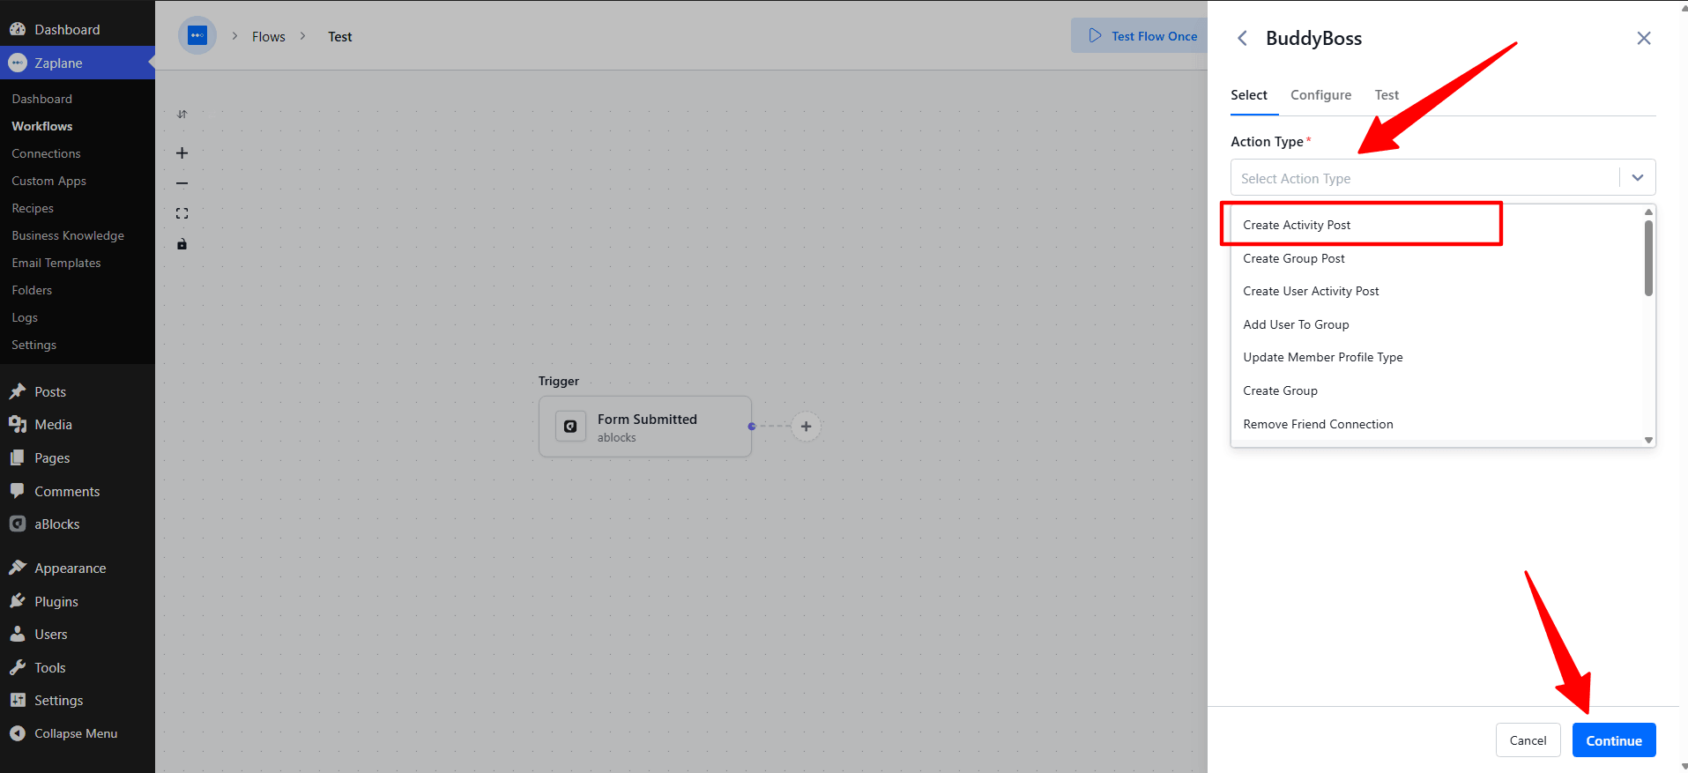Open Connections submenu item
This screenshot has width=1688, height=773.
(x=46, y=153)
